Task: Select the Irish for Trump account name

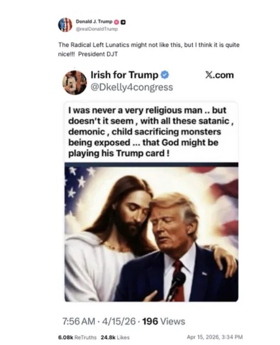Action: pos(124,75)
